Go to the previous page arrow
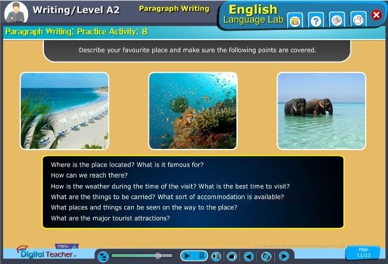 [249, 256]
